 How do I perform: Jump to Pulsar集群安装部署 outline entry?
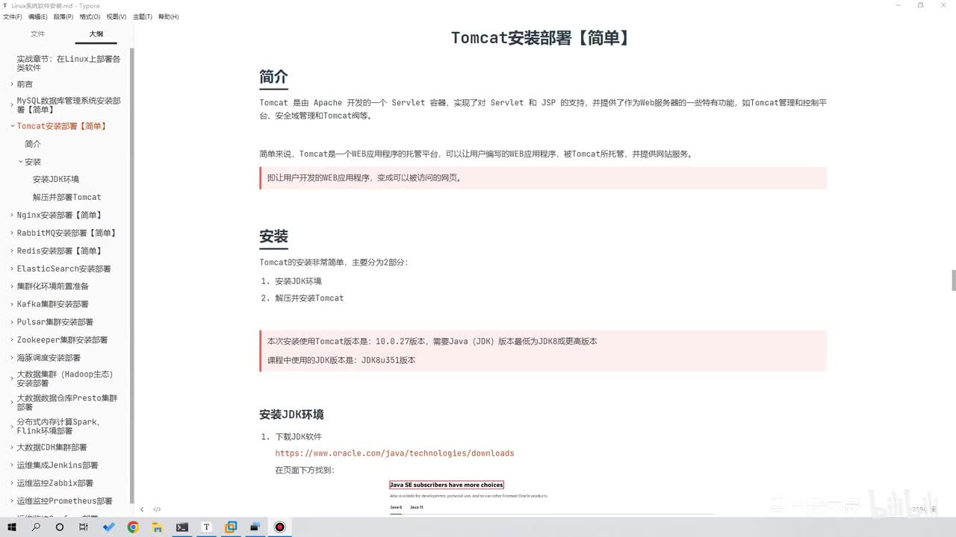coord(55,322)
